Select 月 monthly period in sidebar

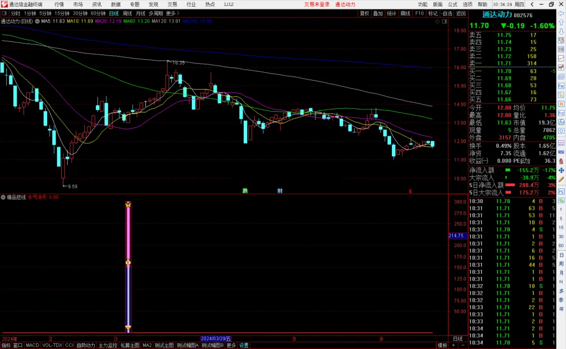click(561, 273)
